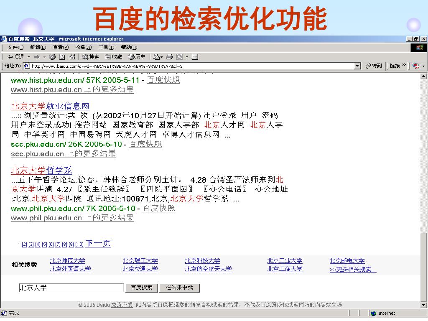Refresh the page with the Refresh icon
This screenshot has width=428, height=321.
[x=62, y=57]
